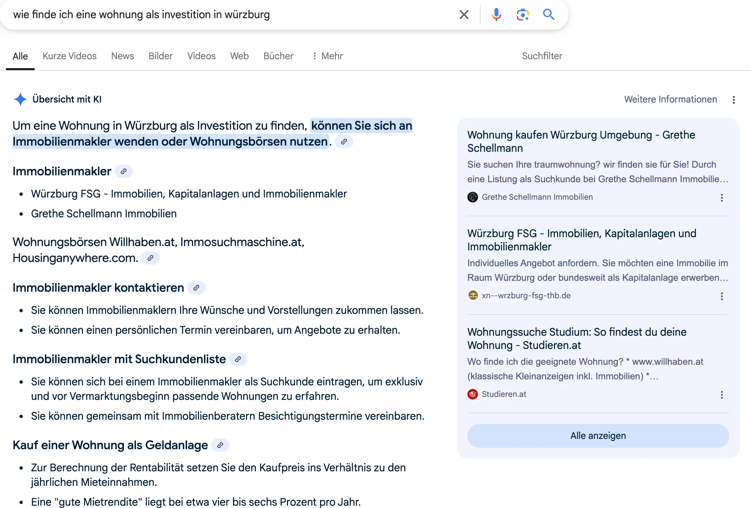This screenshot has width=751, height=508.
Task: Open Wohnung kaufen Würzburg Umgebung result
Action: (x=581, y=142)
